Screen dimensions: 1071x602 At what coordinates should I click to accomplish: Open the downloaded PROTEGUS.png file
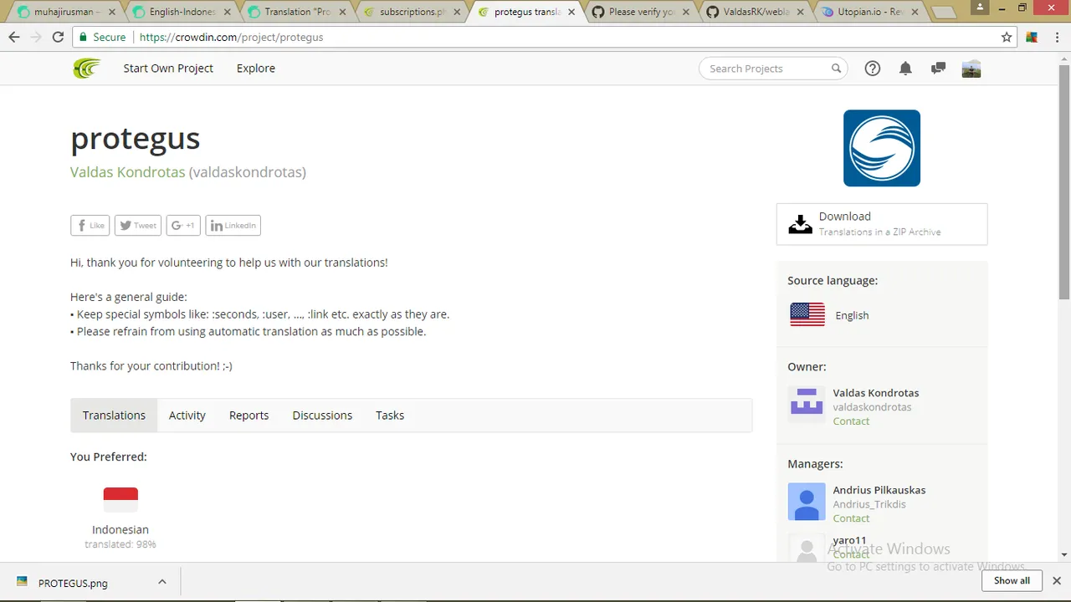pyautogui.click(x=74, y=583)
